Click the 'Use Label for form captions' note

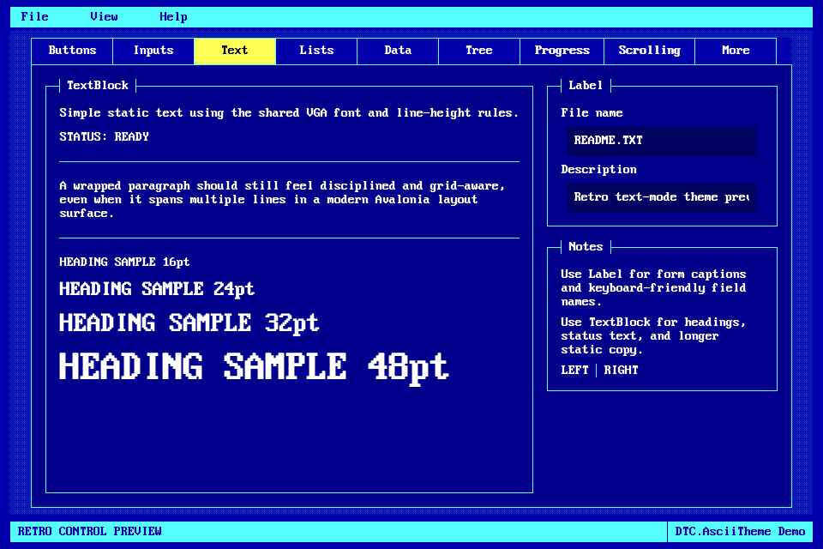pyautogui.click(x=653, y=288)
